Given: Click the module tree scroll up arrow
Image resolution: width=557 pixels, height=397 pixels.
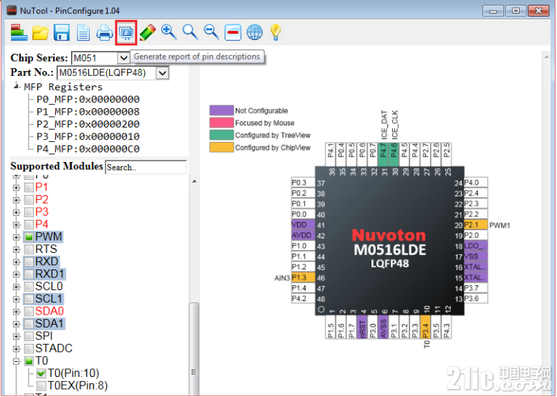Looking at the screenshot, I should [x=194, y=181].
